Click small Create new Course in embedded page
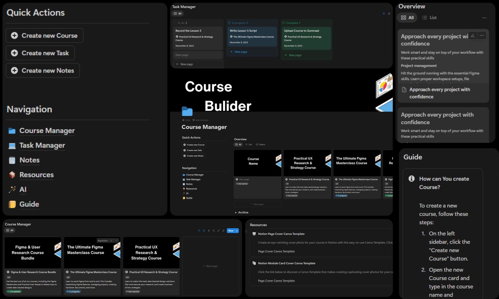Screen dimensions: 499x299 (194, 145)
